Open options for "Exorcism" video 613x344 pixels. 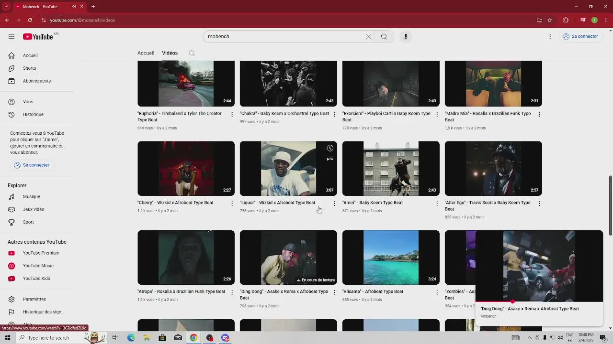tap(437, 114)
